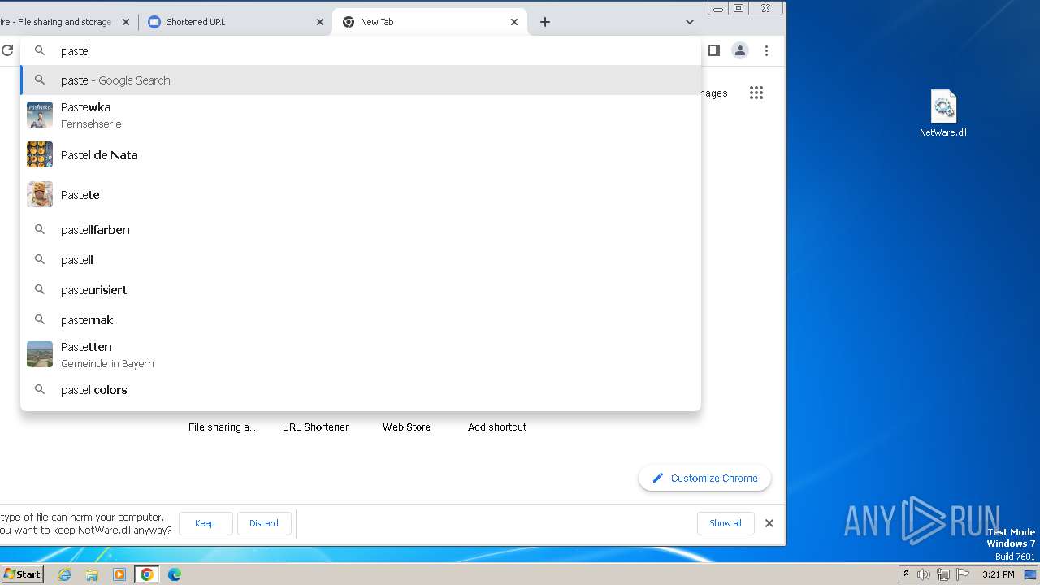1040x585 pixels.
Task: Open the Google apps grid
Action: 756,93
